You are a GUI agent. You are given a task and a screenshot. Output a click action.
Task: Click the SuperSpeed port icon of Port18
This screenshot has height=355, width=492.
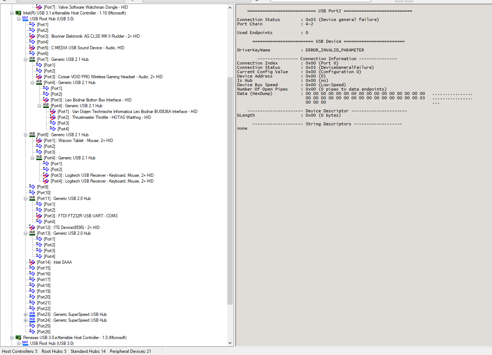[x=32, y=285]
